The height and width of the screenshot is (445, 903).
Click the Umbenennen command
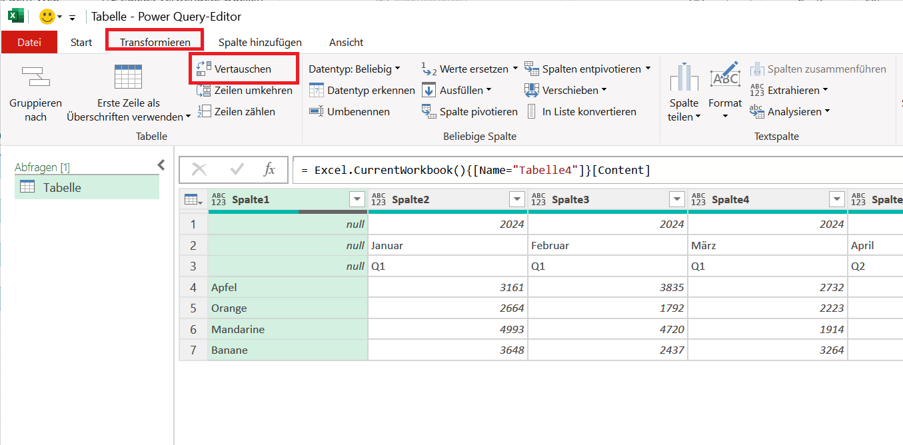(x=349, y=111)
